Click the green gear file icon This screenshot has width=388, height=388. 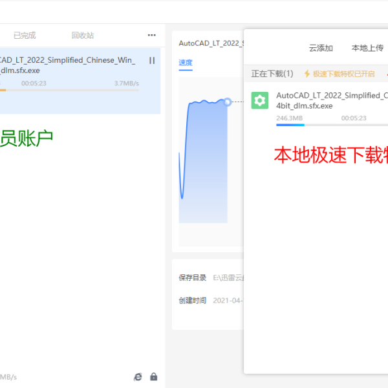(260, 100)
